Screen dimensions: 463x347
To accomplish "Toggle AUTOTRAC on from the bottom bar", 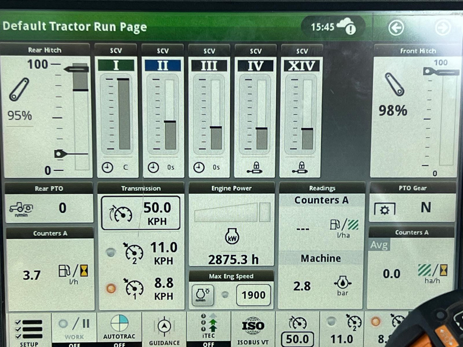I will tap(119, 330).
